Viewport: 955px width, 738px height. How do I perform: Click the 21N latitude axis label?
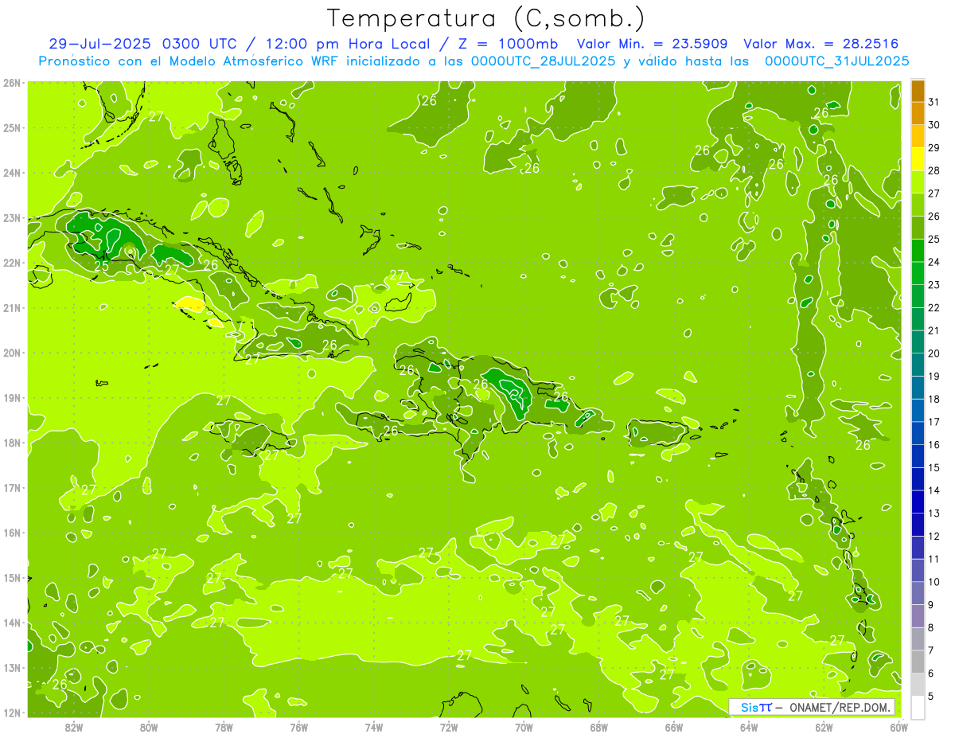(x=11, y=308)
